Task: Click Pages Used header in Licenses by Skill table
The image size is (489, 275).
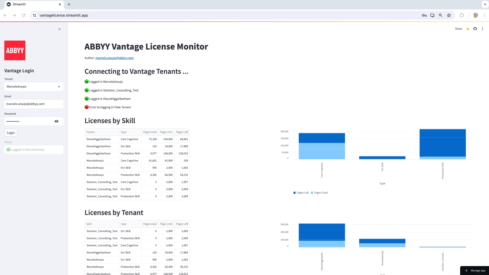Action: tap(150, 132)
